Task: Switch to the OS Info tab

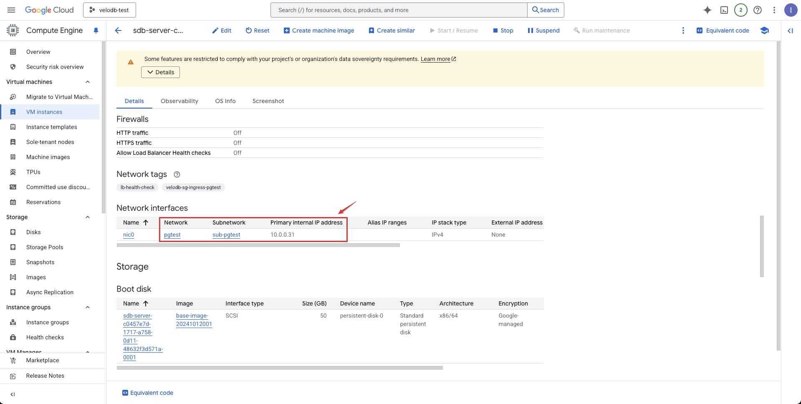Action: click(225, 101)
